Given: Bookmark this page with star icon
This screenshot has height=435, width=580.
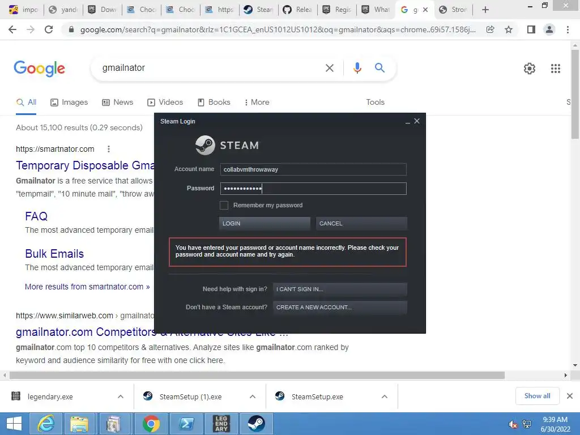Looking at the screenshot, I should click(x=509, y=29).
